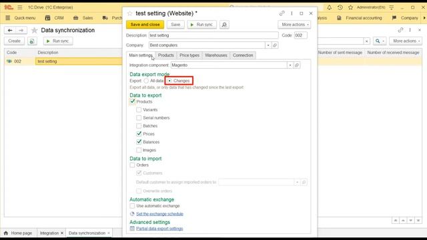Switch to the Products tab
Viewport: 427px width, 240px height.
coord(166,55)
